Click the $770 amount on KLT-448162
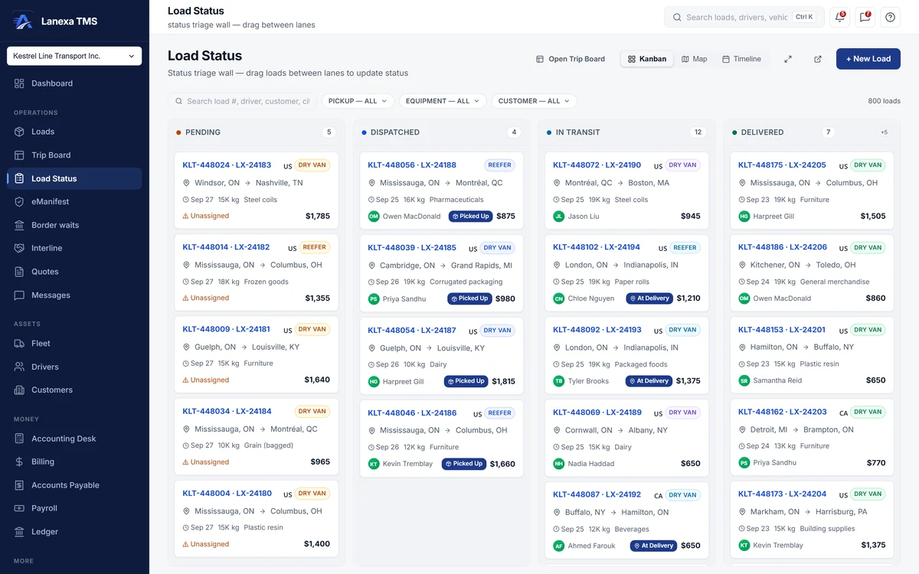Screen dimensions: 919x574 (876, 462)
